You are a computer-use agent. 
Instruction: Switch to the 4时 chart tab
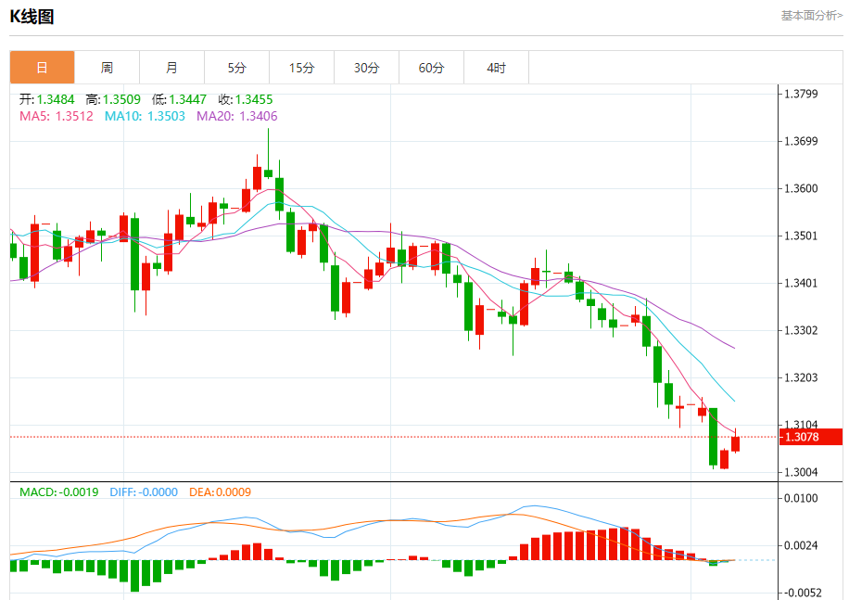(496, 68)
